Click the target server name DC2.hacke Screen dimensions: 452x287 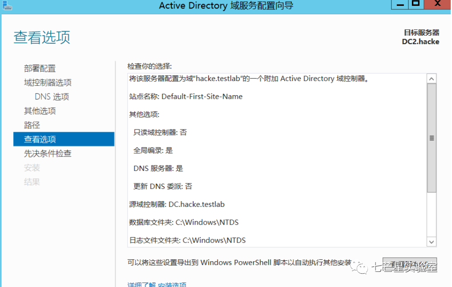(420, 42)
